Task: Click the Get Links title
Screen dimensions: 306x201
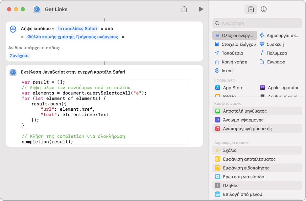Action: coord(56,9)
